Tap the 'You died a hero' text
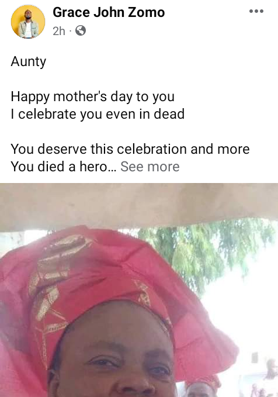The image size is (278, 397). tap(59, 167)
